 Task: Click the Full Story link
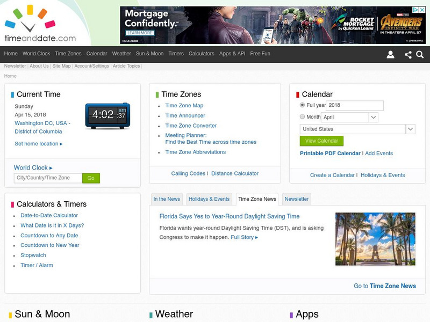245,237
